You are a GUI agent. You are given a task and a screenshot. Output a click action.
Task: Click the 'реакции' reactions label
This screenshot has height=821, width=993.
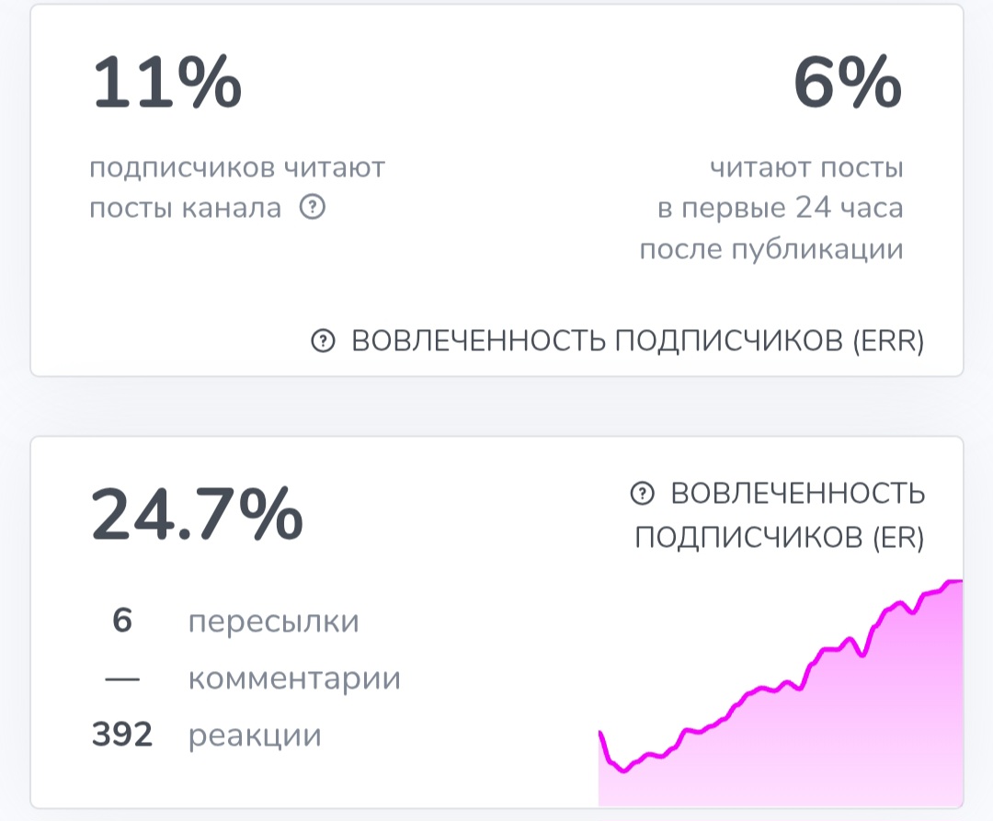coord(254,735)
